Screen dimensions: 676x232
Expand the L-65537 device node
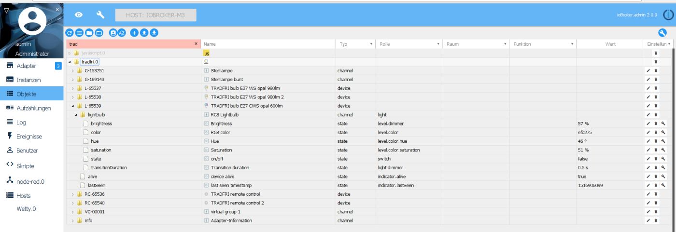[73, 88]
